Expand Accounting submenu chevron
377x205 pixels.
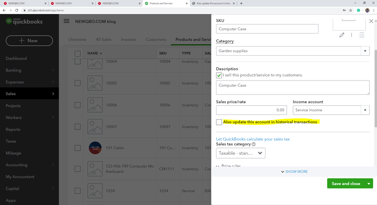[x=53, y=165]
